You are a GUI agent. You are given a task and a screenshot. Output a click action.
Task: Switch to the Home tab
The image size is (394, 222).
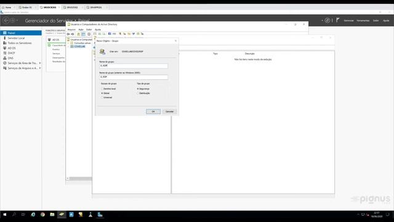pyautogui.click(x=8, y=7)
